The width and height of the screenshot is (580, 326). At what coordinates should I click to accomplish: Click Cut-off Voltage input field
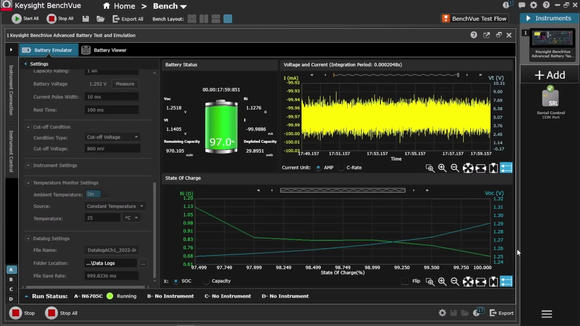112,149
